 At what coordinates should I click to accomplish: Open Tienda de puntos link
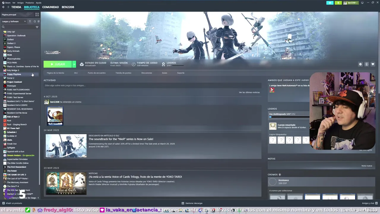coord(123,73)
